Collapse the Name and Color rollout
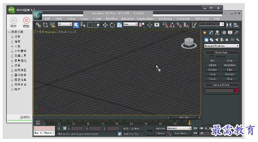Viewport: 258px width, 142px height. click(221, 85)
